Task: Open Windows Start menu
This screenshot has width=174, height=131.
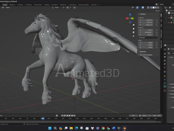Action: click(50, 128)
